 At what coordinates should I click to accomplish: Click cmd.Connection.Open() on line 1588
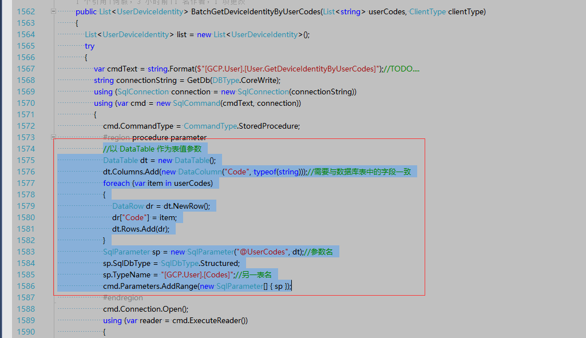pyautogui.click(x=146, y=309)
